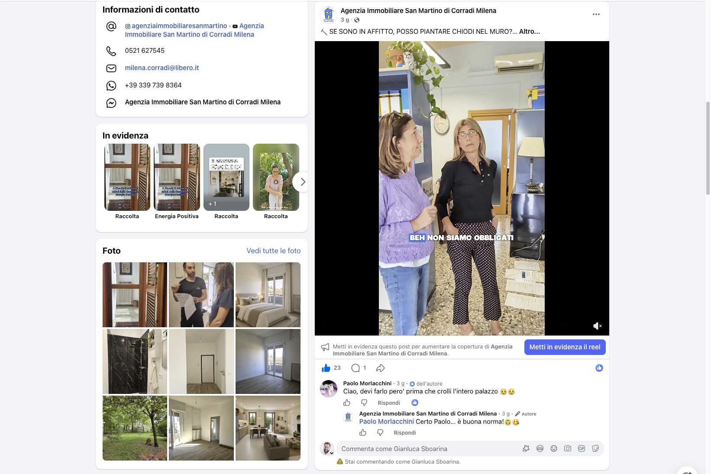Open the three-dot post options menu
Image resolution: width=711 pixels, height=474 pixels.
click(596, 14)
